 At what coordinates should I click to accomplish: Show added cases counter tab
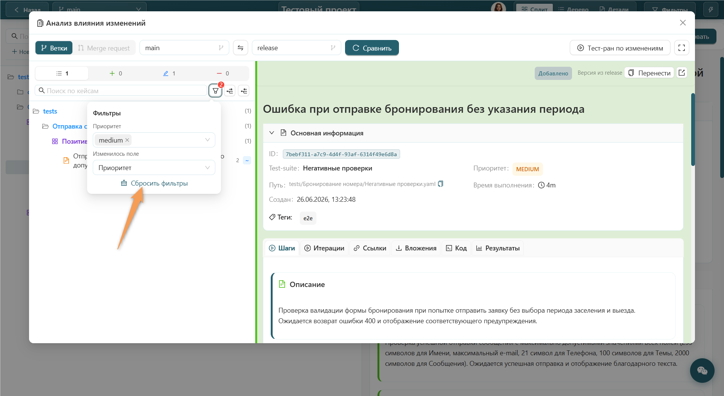click(x=115, y=73)
